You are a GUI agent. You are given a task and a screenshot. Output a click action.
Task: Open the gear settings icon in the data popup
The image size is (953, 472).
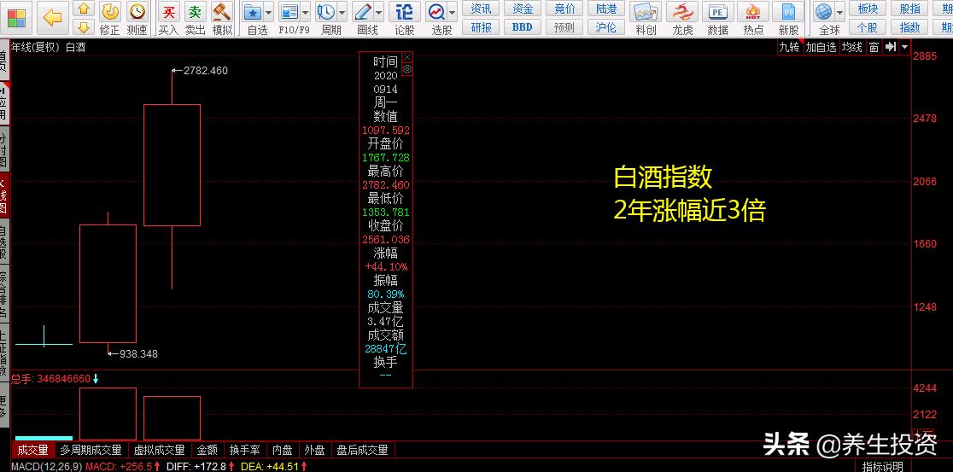point(407,70)
